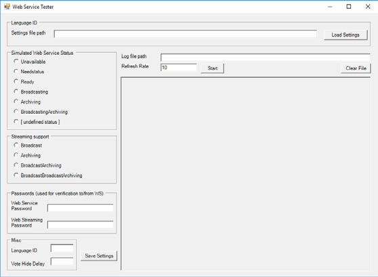Click the 'Log file path' label

coord(134,56)
